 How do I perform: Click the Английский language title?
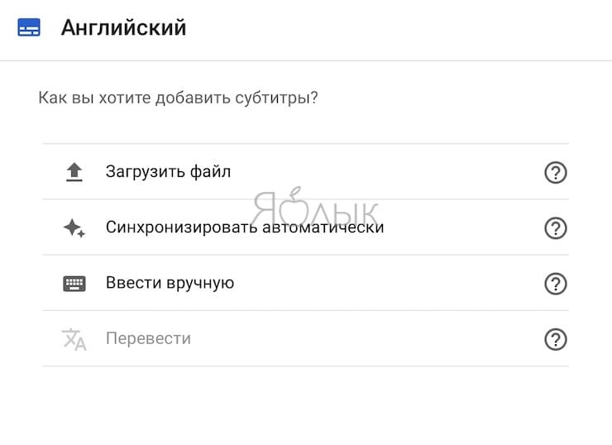pyautogui.click(x=124, y=28)
